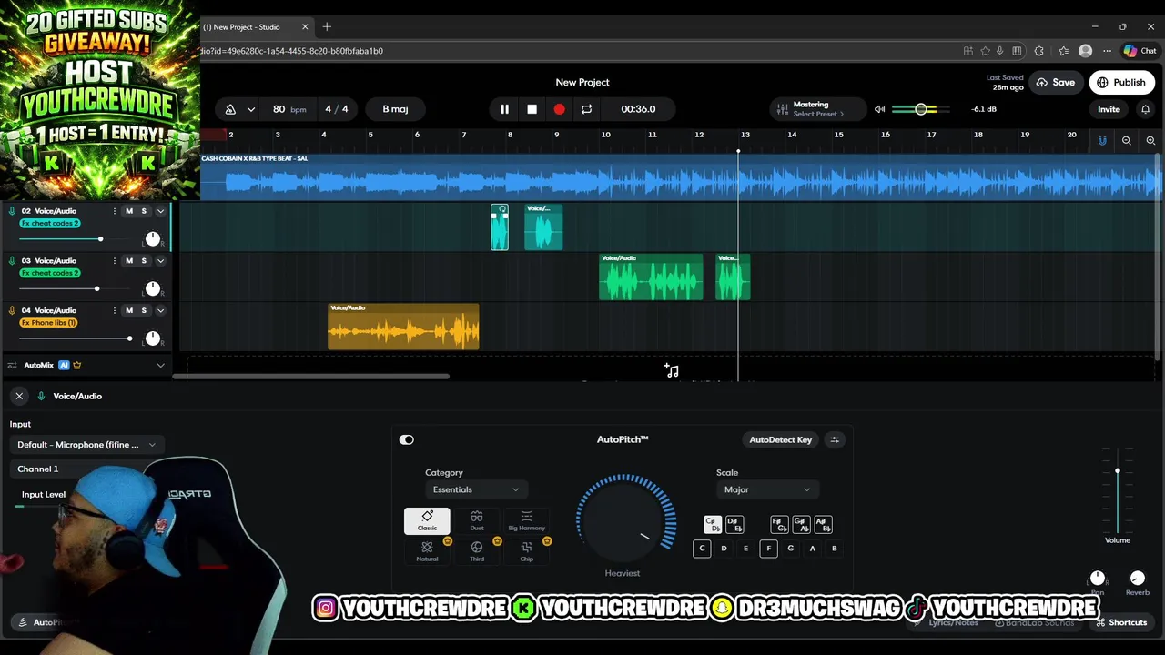
Task: Toggle the F note key
Action: coord(768,549)
